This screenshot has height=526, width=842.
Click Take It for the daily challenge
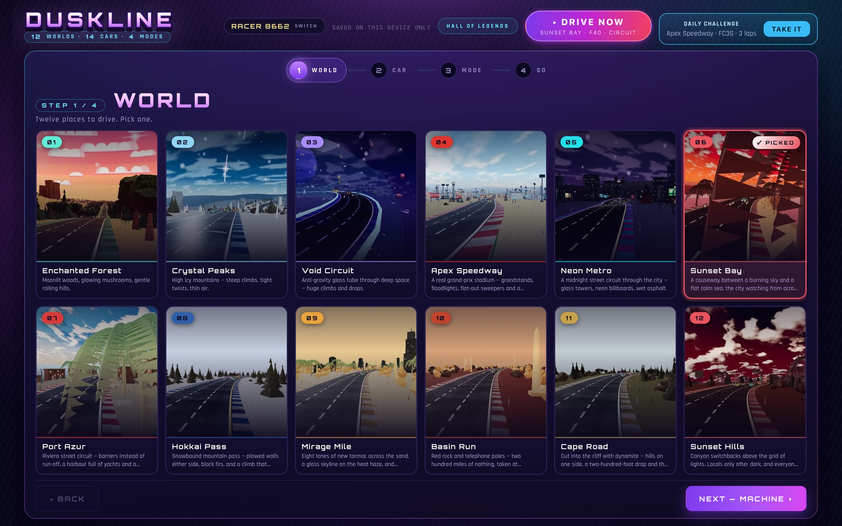(787, 29)
